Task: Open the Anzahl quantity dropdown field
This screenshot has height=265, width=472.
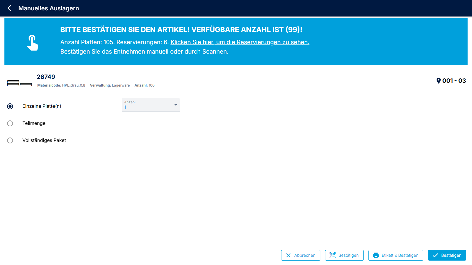Action: (x=147, y=105)
